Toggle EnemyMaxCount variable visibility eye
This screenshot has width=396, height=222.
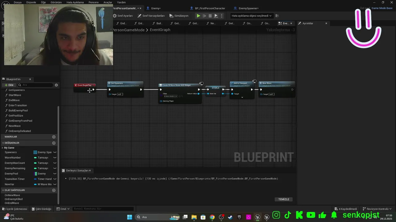tap(55, 163)
